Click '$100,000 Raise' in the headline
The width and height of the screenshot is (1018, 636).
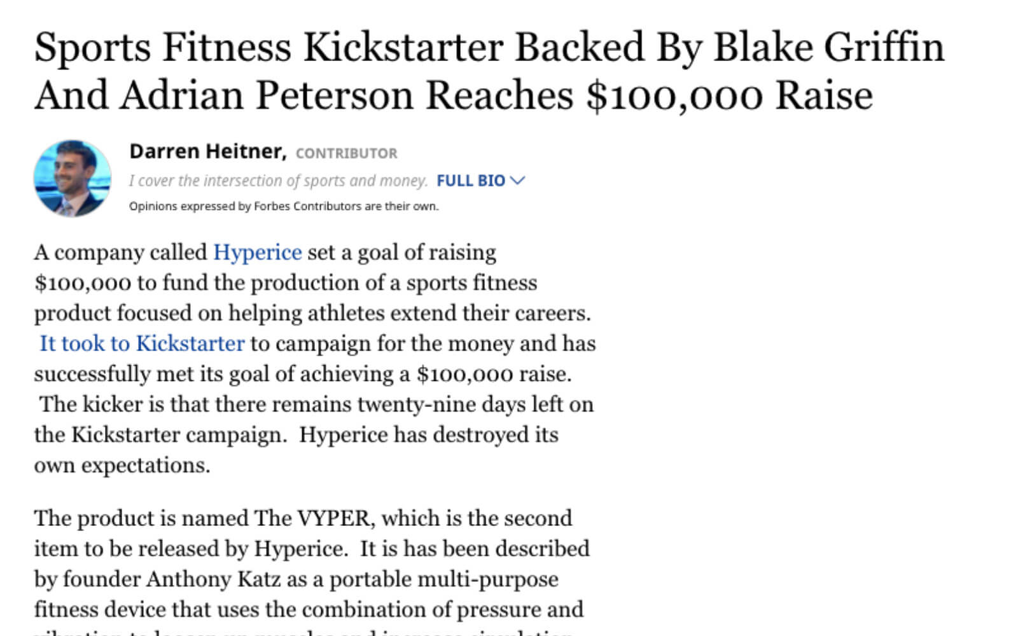click(729, 95)
